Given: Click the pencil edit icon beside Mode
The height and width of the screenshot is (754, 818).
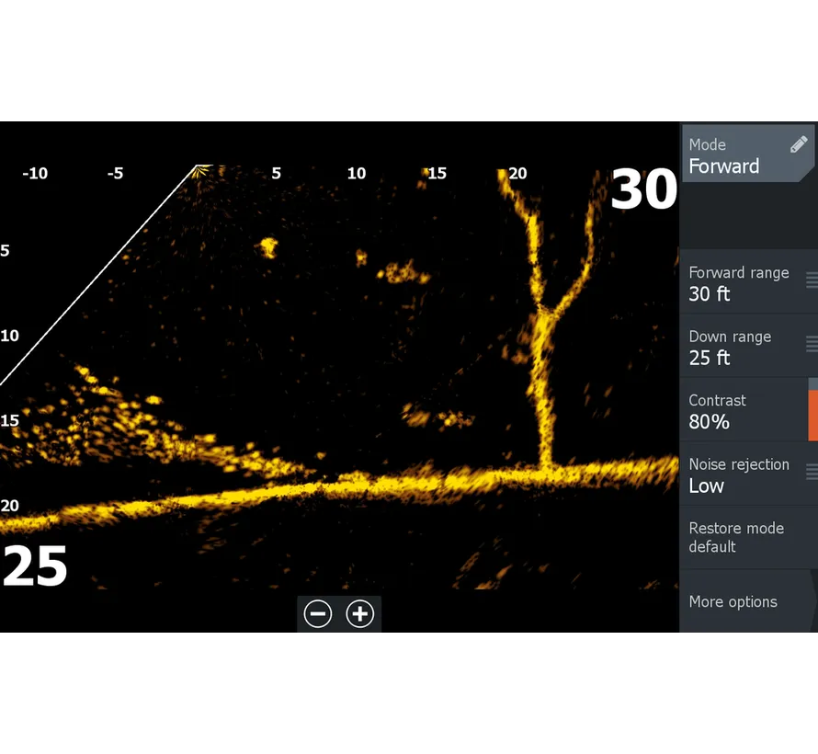Looking at the screenshot, I should [799, 144].
